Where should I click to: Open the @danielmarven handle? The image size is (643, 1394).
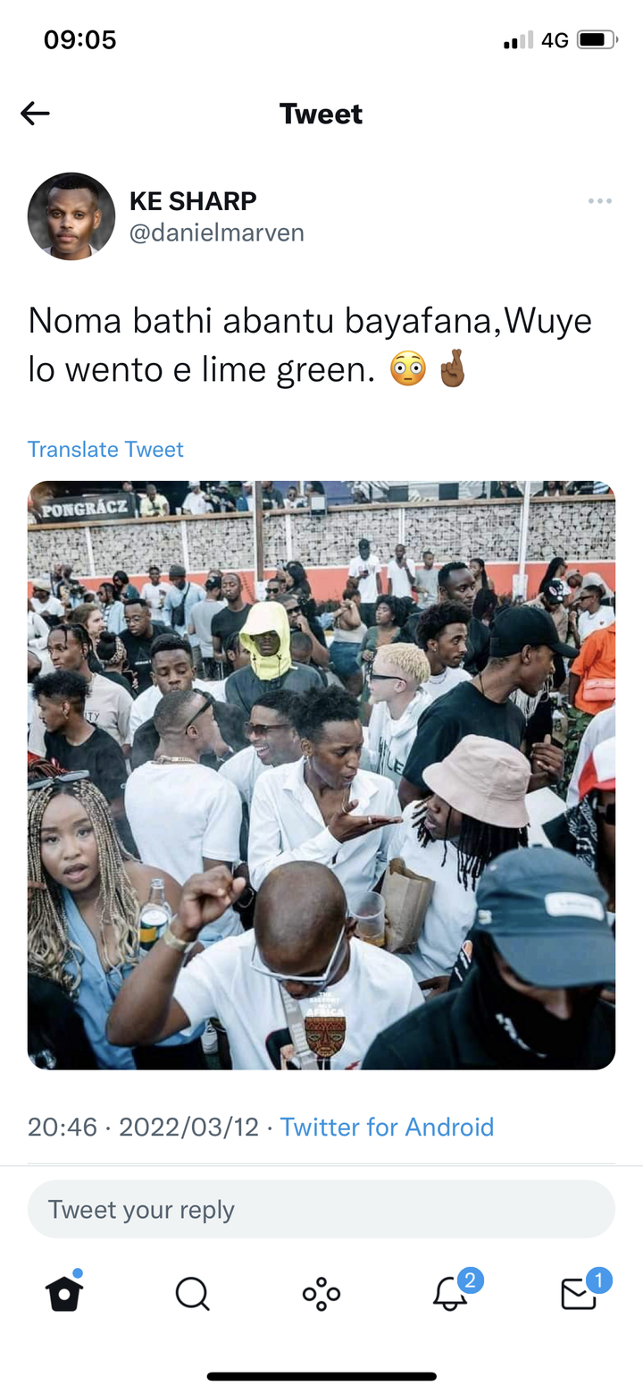[217, 232]
